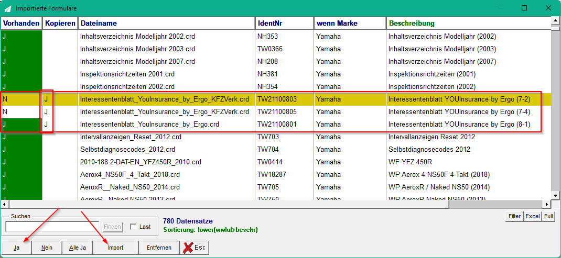Viewport: 561px width, 258px height.
Task: Focus the Suchen search input field
Action: pos(52,227)
